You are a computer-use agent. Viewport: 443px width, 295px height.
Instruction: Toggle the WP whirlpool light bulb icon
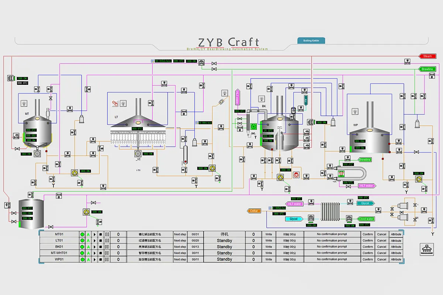(x=355, y=111)
